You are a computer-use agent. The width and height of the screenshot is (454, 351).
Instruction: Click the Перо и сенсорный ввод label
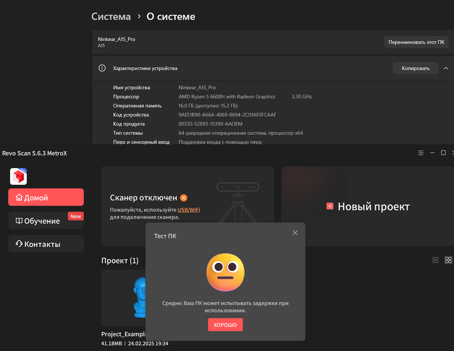(x=141, y=142)
